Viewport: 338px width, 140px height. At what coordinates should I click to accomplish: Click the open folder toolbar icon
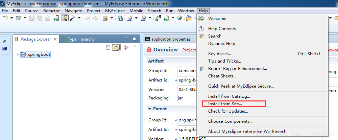click(x=189, y=18)
